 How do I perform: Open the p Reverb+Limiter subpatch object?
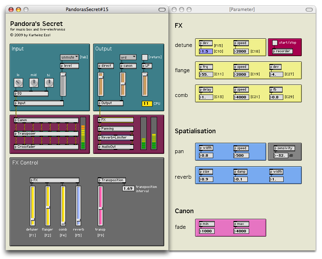[x=116, y=137]
